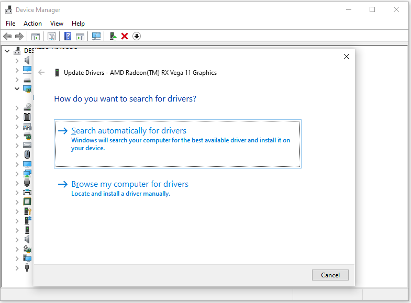Expand the Processors chevron
This screenshot has width=411, height=303.
click(17, 202)
